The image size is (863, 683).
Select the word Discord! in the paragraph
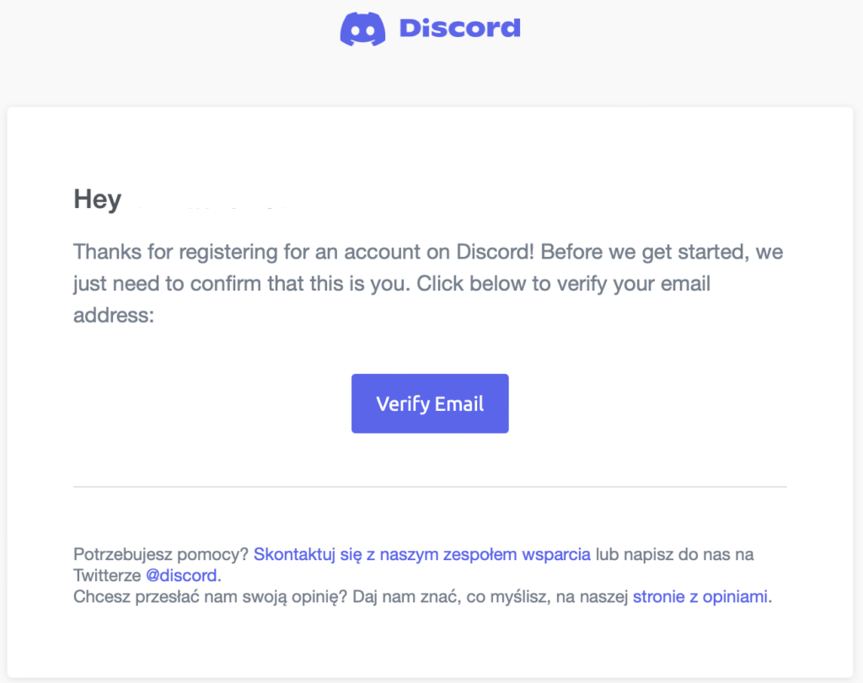click(x=495, y=252)
